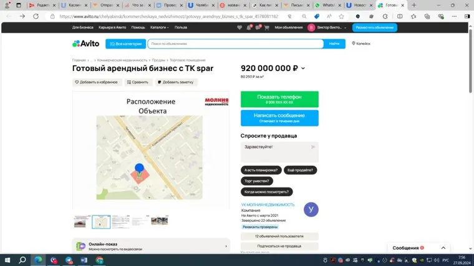This screenshot has height=266, width=474.
Task: Open the Каталоги dropdown menu
Action: point(160,27)
